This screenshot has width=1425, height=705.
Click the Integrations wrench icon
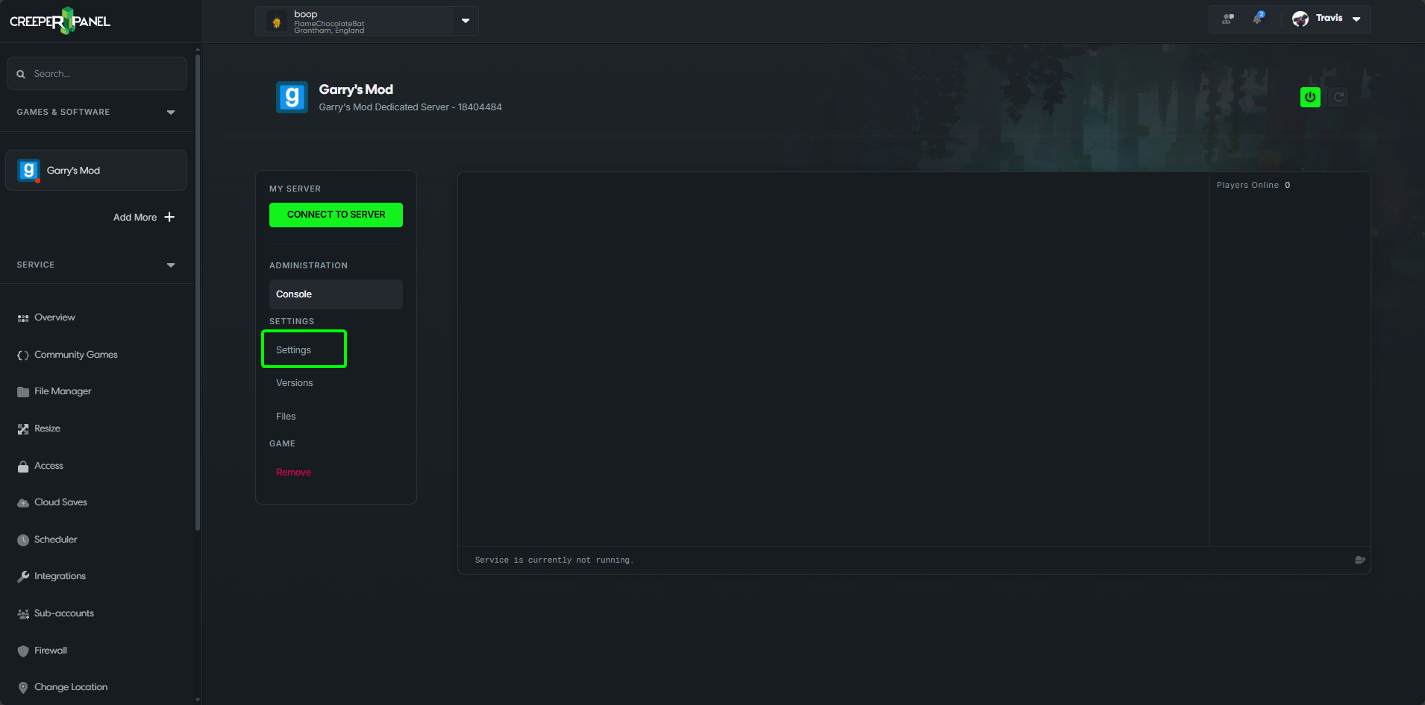point(23,577)
